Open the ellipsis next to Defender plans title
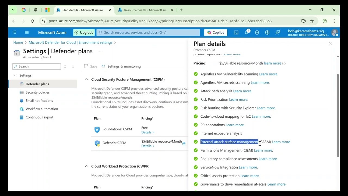Viewport: 348px width, 196px height. coord(101,51)
